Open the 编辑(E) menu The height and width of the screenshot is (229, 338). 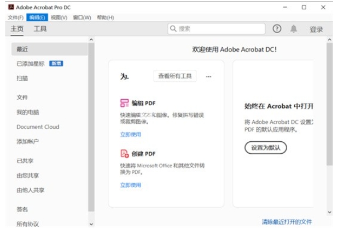coord(37,17)
